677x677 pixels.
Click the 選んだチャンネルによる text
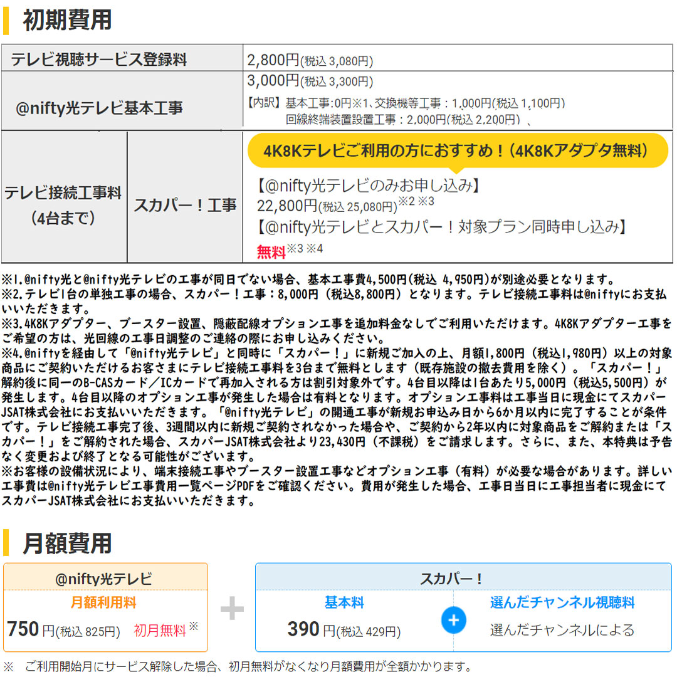pos(562,631)
